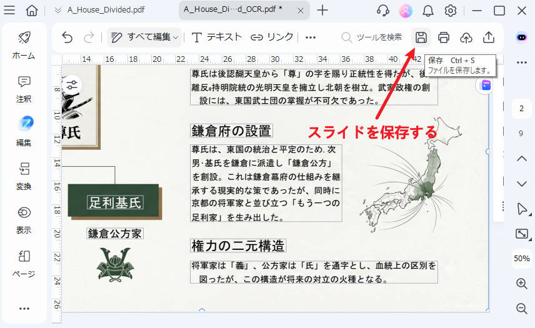
Task: Select the 編集 edit mode
Action: 24,132
